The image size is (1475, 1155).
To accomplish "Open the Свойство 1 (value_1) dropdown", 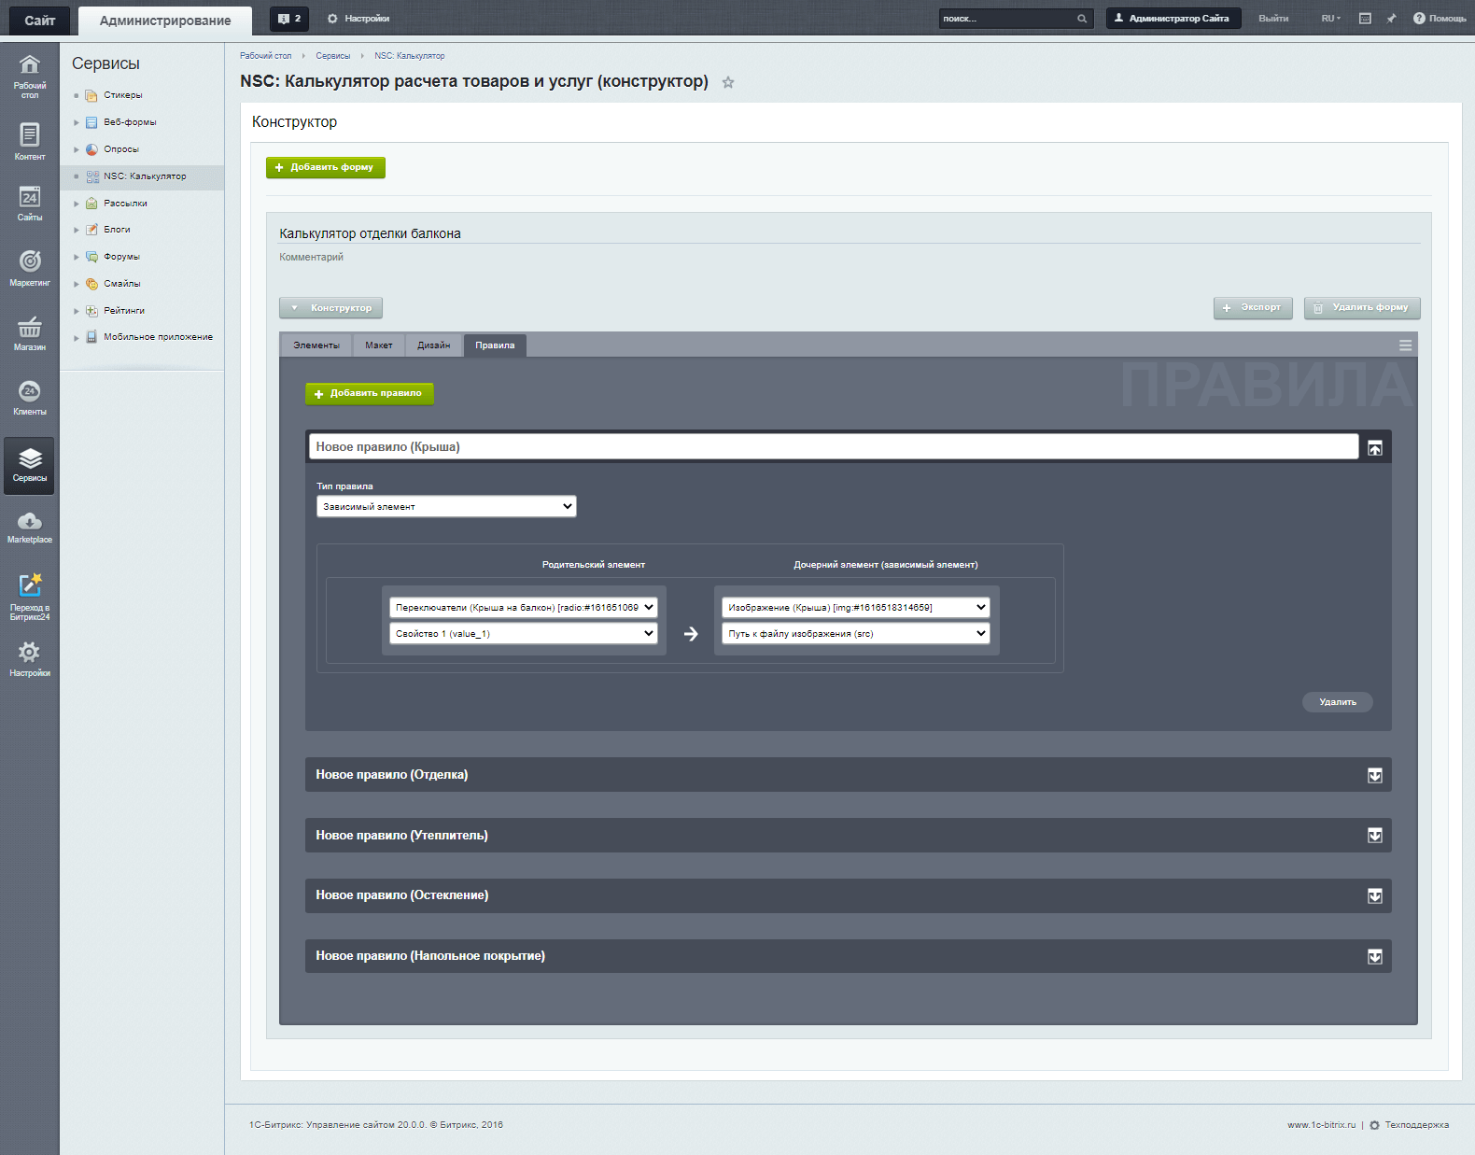I will point(524,634).
